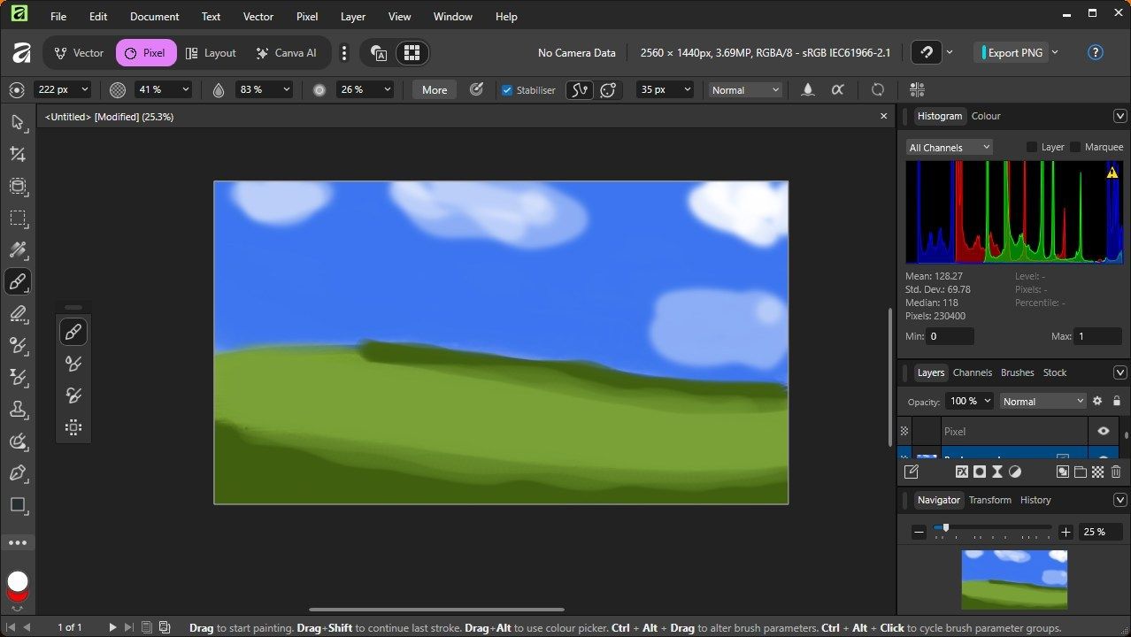Open layer settings cog in Layers panel
Viewport: 1131px width, 637px height.
tap(1097, 401)
